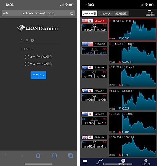Click EUR/JPY spread value 0.4
Image resolution: width=157 pixels, height=166 pixels.
click(95, 72)
